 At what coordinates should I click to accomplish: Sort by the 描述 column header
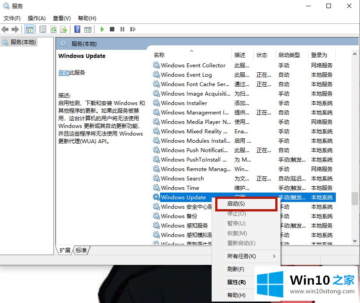coord(240,55)
